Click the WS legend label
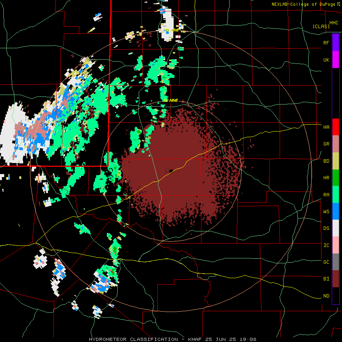Viewport: 342px width, 342px height. [326, 212]
